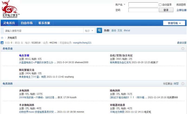
Task: Expand the 帖子 search type dropdown
Action: point(89,31)
